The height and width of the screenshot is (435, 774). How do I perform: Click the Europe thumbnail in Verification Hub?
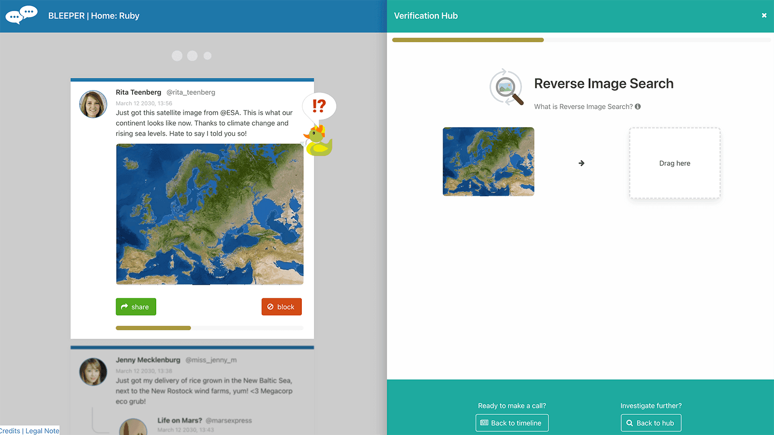pos(488,161)
